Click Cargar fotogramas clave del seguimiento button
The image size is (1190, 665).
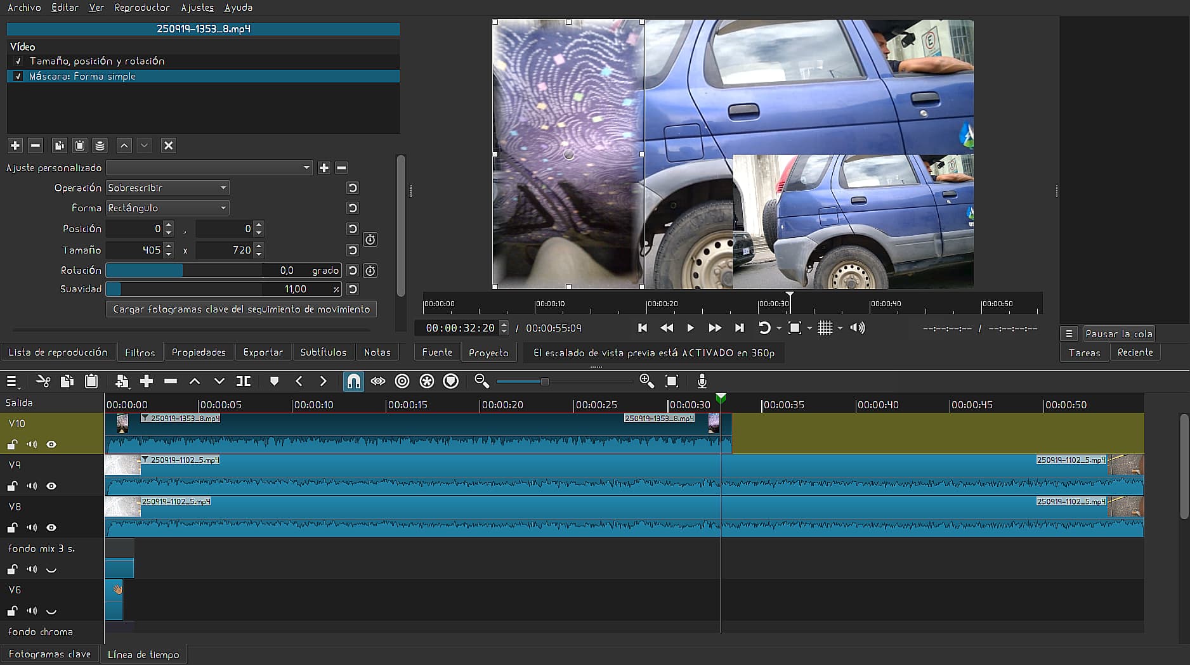pos(241,309)
